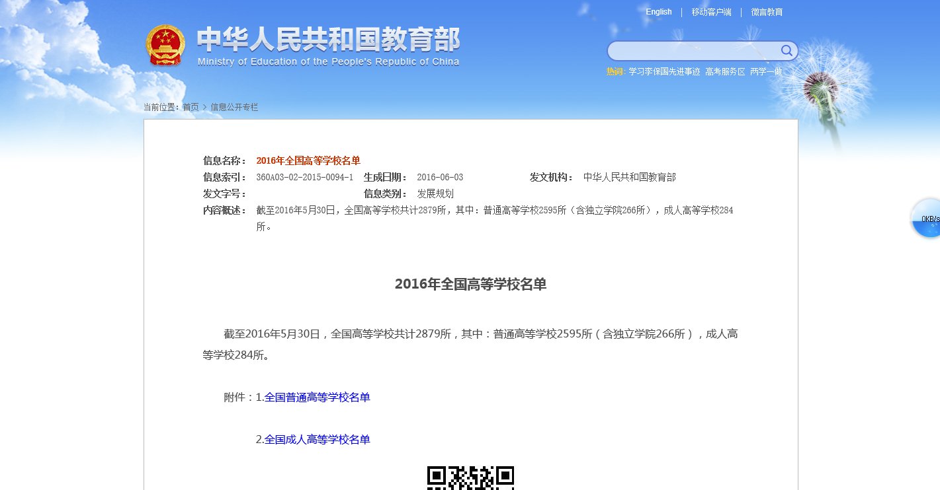The width and height of the screenshot is (940, 490).
Task: Switch to the English version
Action: tap(658, 12)
